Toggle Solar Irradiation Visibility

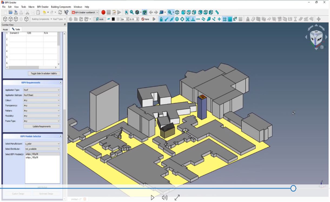click(x=44, y=73)
